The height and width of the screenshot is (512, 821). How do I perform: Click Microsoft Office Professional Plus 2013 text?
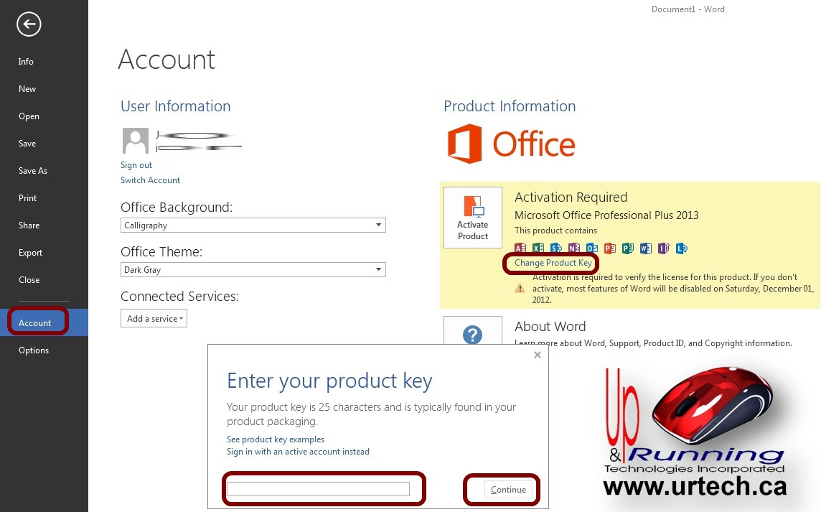(606, 215)
